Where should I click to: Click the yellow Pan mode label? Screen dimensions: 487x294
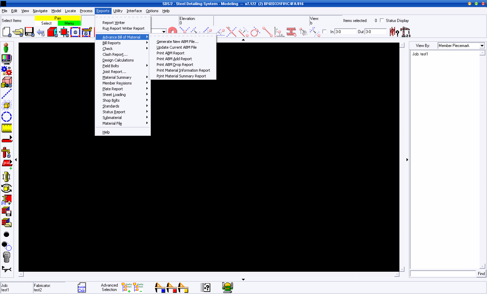click(x=58, y=18)
